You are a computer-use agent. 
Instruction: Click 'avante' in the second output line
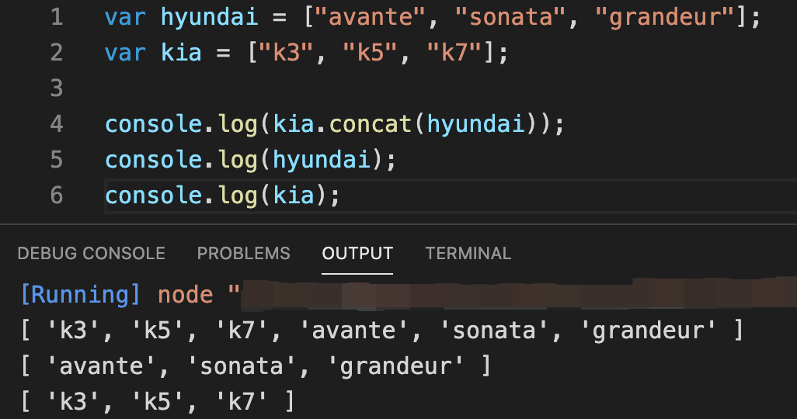tap(101, 366)
